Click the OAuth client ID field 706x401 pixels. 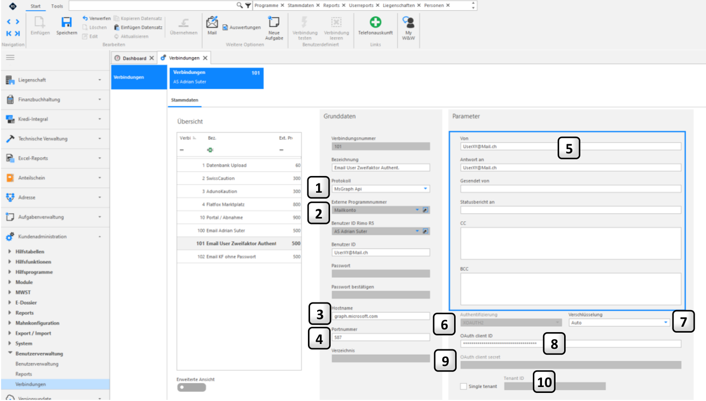click(x=571, y=343)
